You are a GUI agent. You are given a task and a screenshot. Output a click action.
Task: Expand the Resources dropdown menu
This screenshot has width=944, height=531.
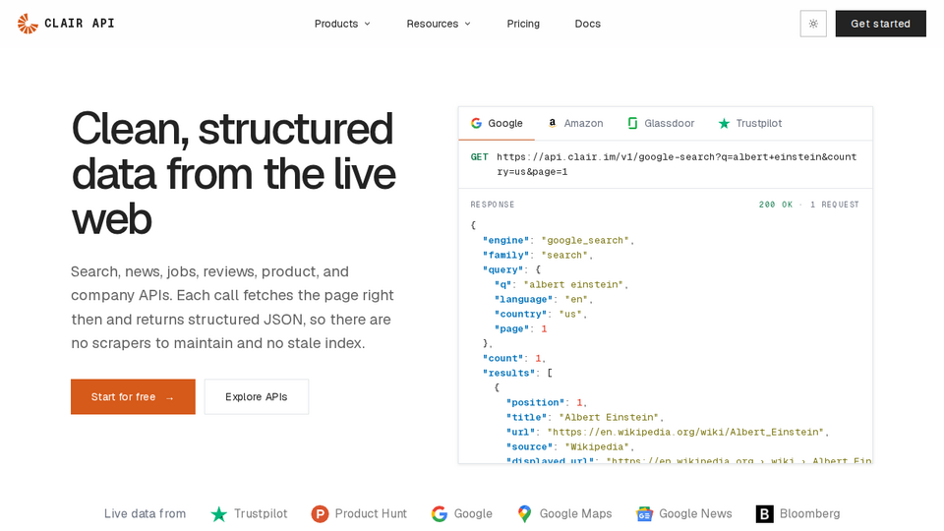[x=439, y=24]
